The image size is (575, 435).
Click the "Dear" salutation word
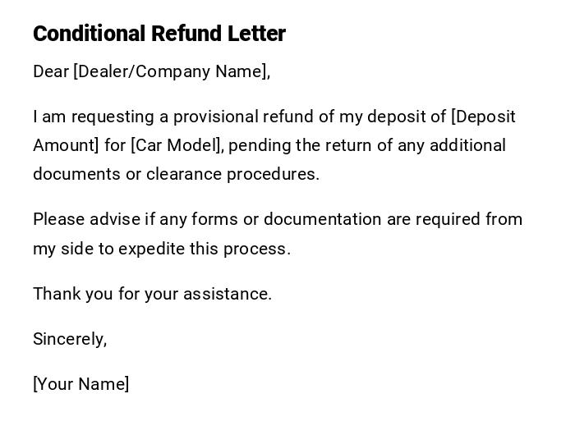pos(51,71)
